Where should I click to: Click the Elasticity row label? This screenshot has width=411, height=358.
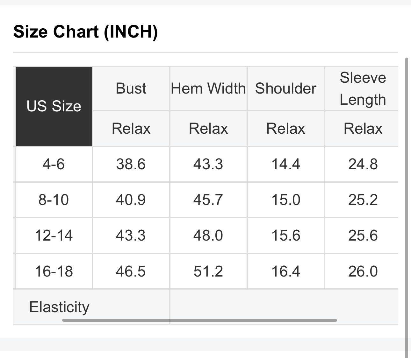[59, 307]
